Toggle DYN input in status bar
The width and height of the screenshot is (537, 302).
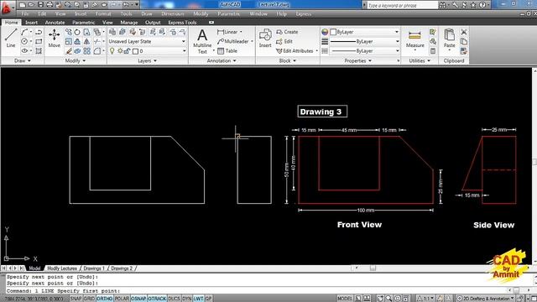point(186,299)
